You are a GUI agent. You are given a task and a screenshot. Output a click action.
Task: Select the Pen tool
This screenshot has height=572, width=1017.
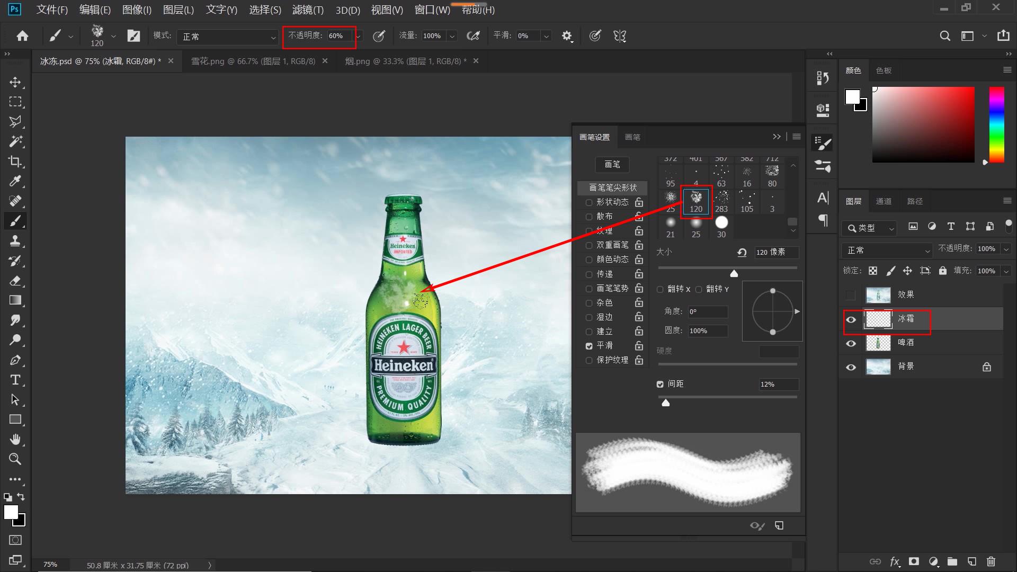point(15,360)
